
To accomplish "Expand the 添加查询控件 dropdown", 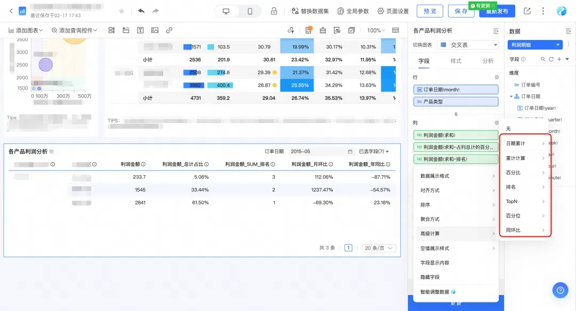I will (x=74, y=30).
